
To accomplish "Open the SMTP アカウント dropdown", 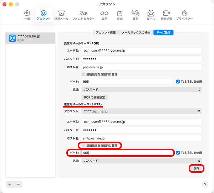I will click(141, 111).
